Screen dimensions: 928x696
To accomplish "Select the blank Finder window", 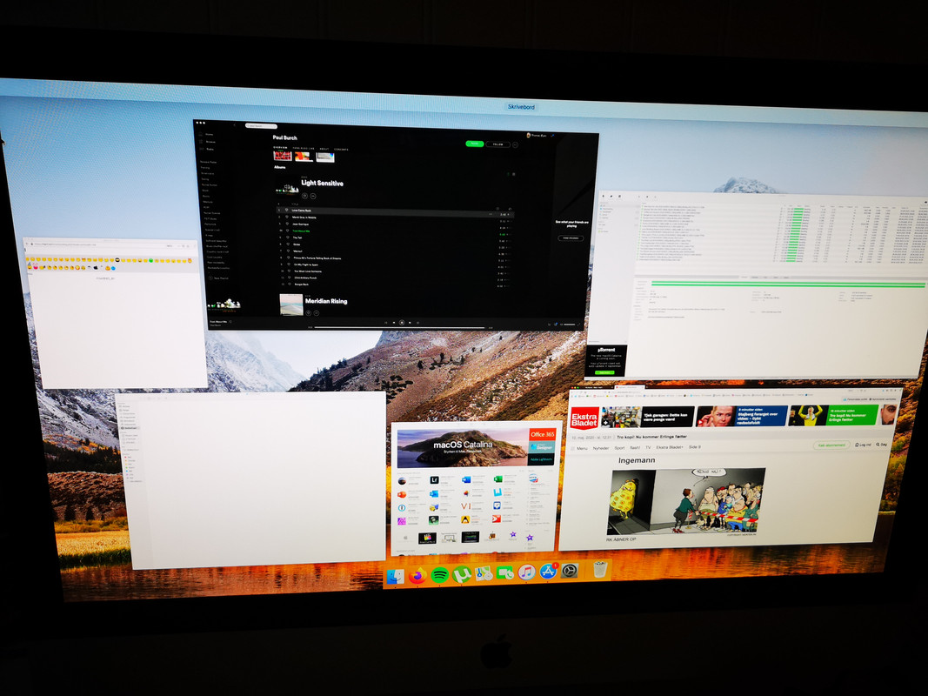I will point(251,480).
